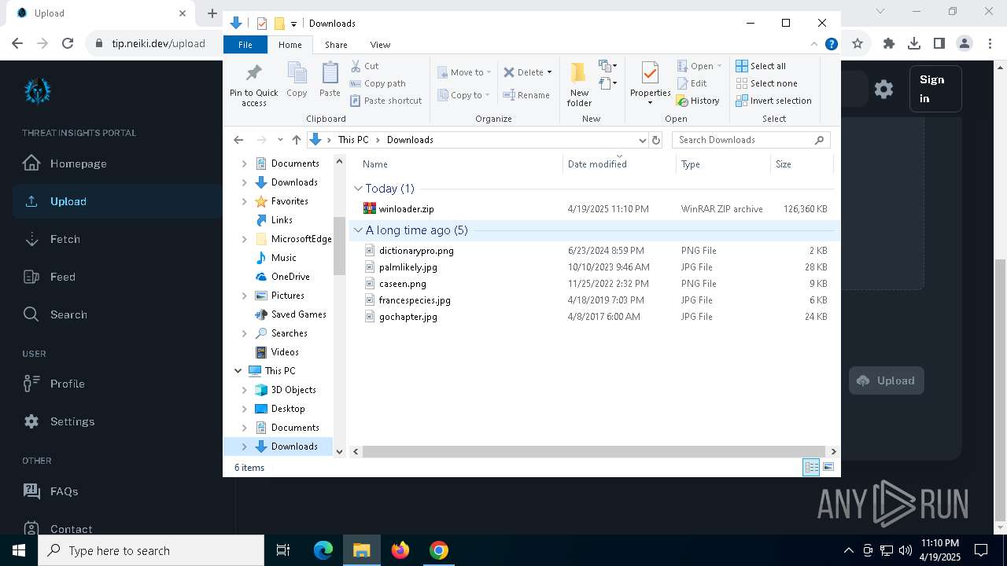Refresh the Downloads address bar
The height and width of the screenshot is (566, 1007).
coord(656,140)
